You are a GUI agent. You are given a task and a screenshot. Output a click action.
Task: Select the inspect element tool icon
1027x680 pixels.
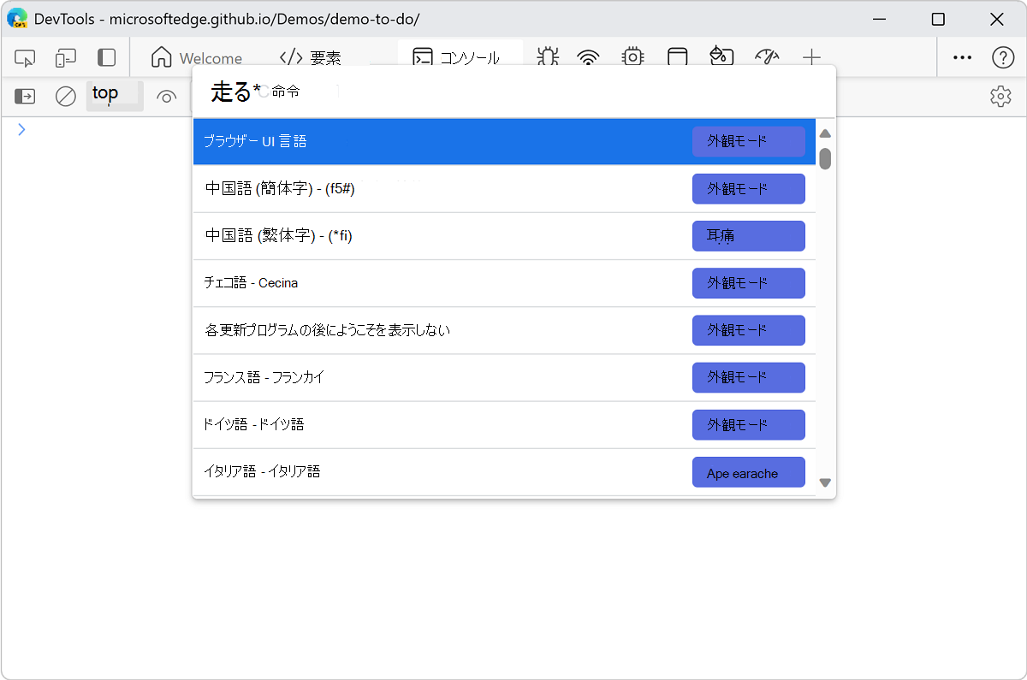click(24, 57)
